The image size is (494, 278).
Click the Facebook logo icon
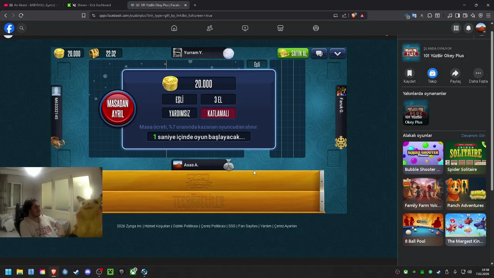(x=9, y=28)
